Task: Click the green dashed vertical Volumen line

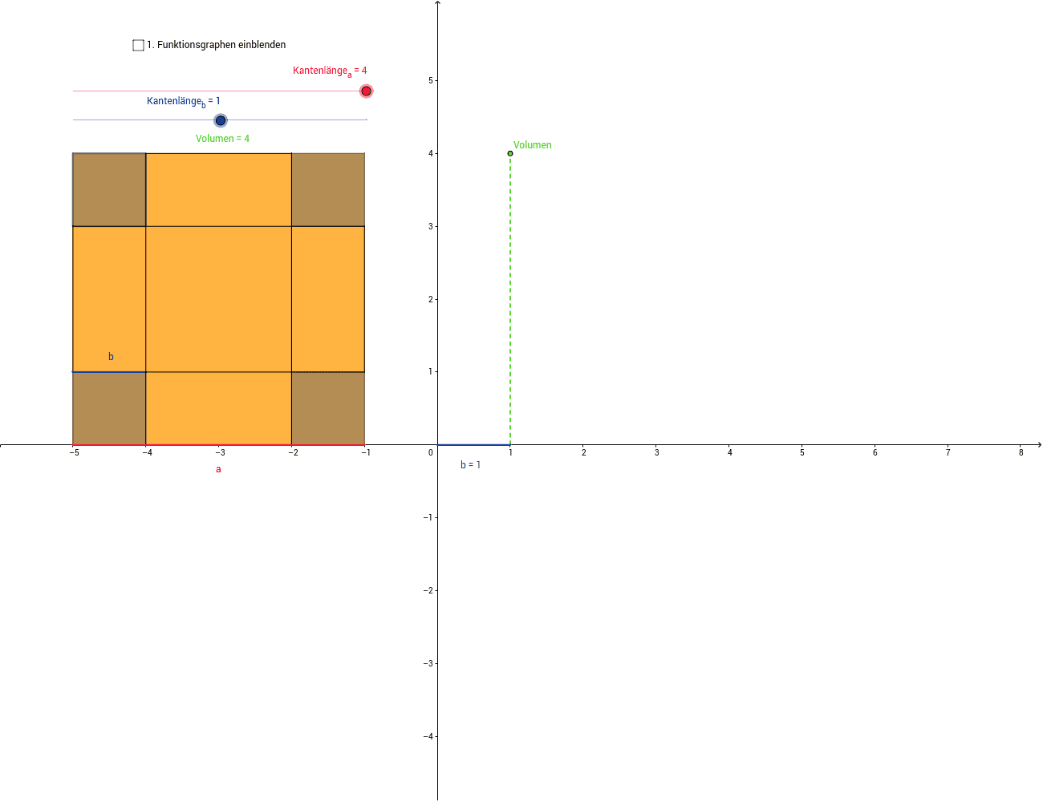Action: [510, 300]
